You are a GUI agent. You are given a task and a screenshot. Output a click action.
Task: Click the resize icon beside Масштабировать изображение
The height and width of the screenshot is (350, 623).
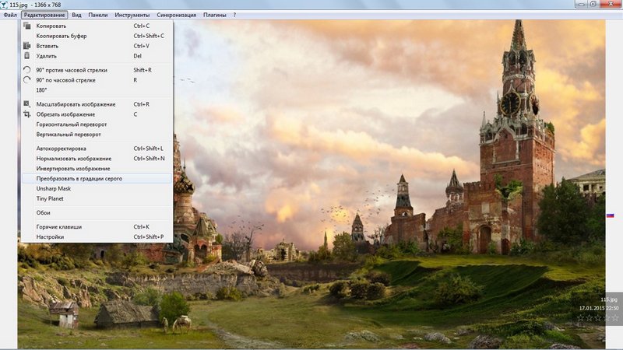[x=27, y=104]
